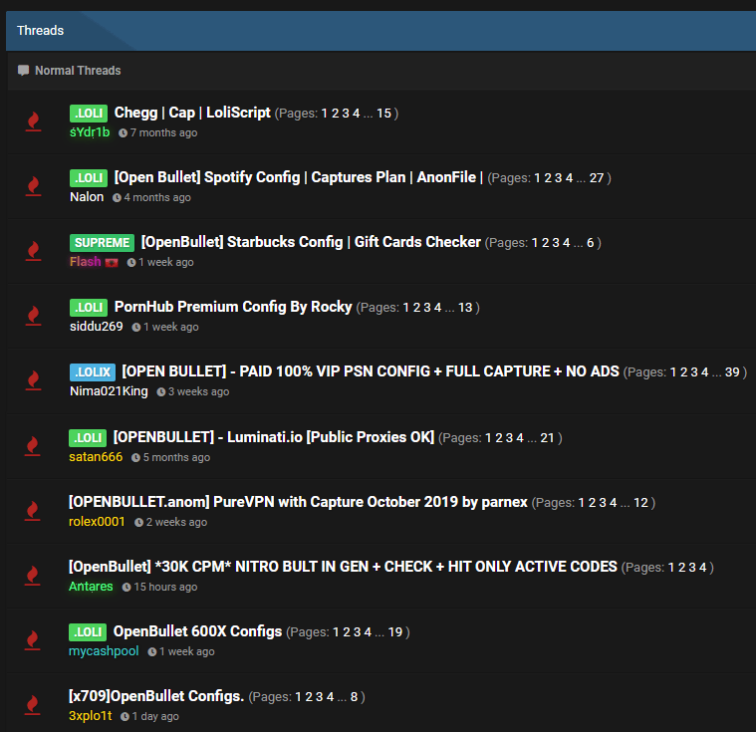Screen dimensions: 756x732
Task: Click the flame icon beside Spotify Config thread
Action: click(33, 186)
